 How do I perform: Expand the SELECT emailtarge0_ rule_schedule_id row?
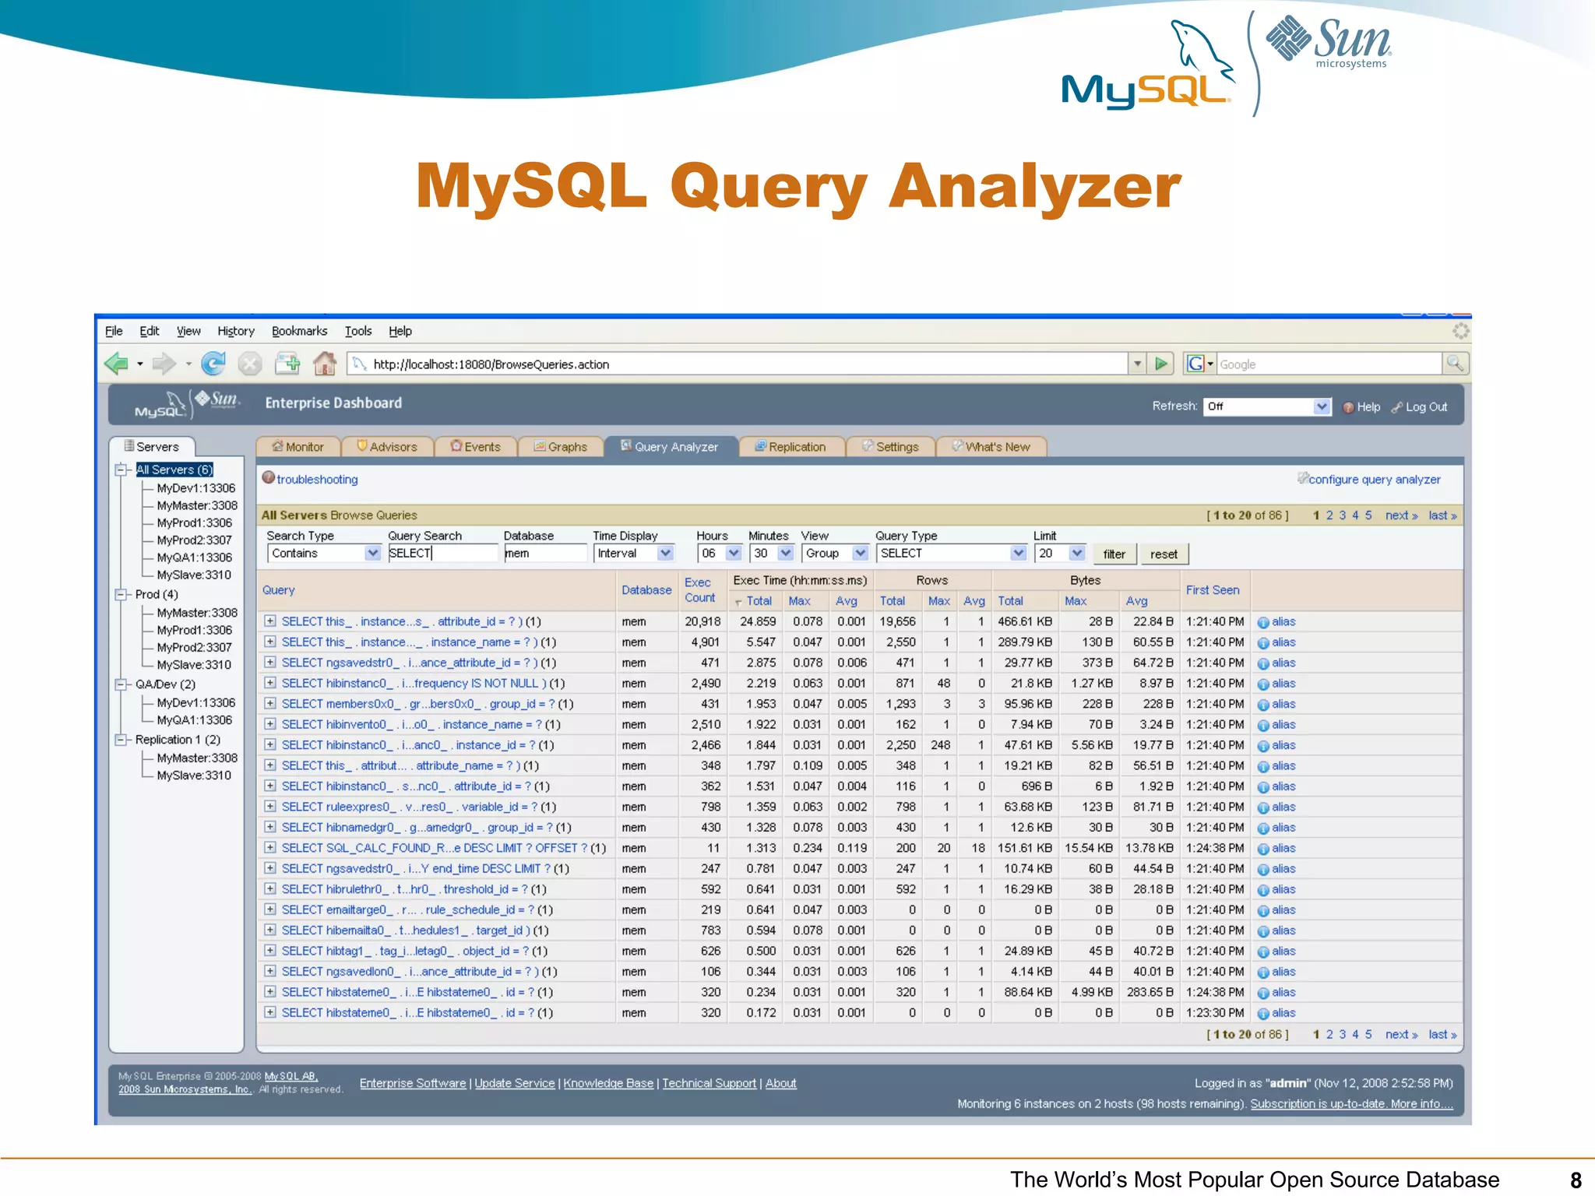tap(270, 909)
